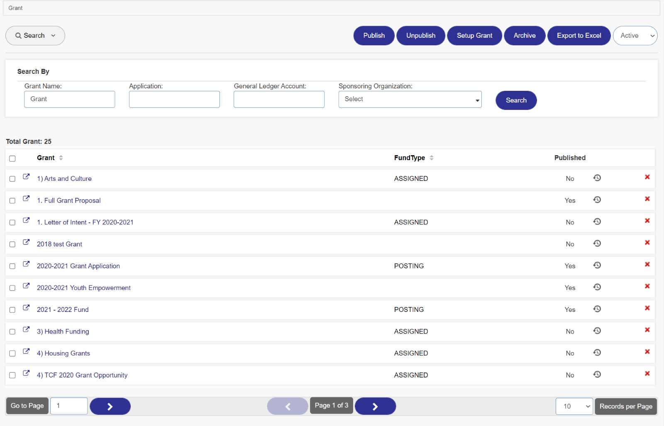Open 1) Arts and Culture external link icon
Viewport: 664px width, 426px height.
(26, 177)
